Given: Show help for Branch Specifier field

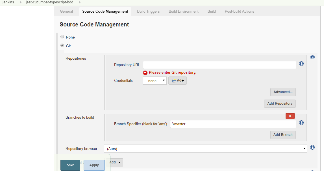Looking at the screenshot, I should 301,123.
